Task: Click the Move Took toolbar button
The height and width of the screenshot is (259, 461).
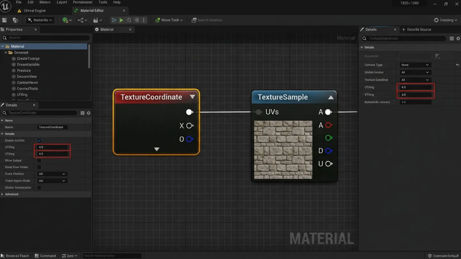Action: click(169, 20)
